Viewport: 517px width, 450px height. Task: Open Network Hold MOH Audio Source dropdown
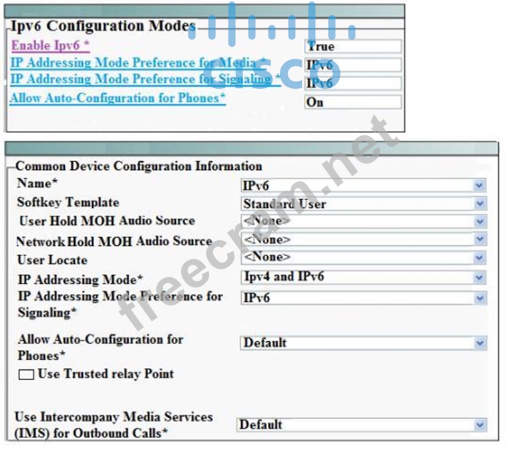click(363, 239)
